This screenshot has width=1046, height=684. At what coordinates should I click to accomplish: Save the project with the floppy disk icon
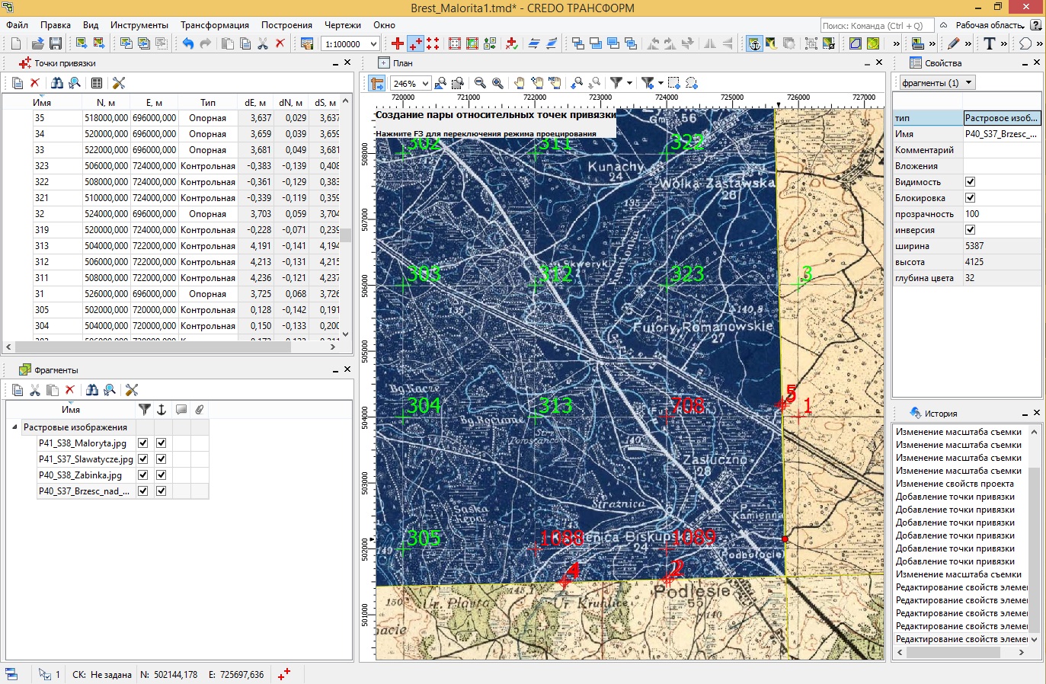pyautogui.click(x=55, y=43)
